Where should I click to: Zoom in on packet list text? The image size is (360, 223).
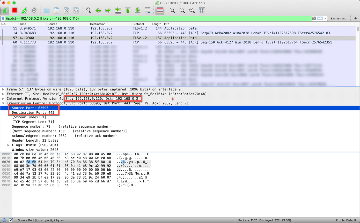(172, 10)
